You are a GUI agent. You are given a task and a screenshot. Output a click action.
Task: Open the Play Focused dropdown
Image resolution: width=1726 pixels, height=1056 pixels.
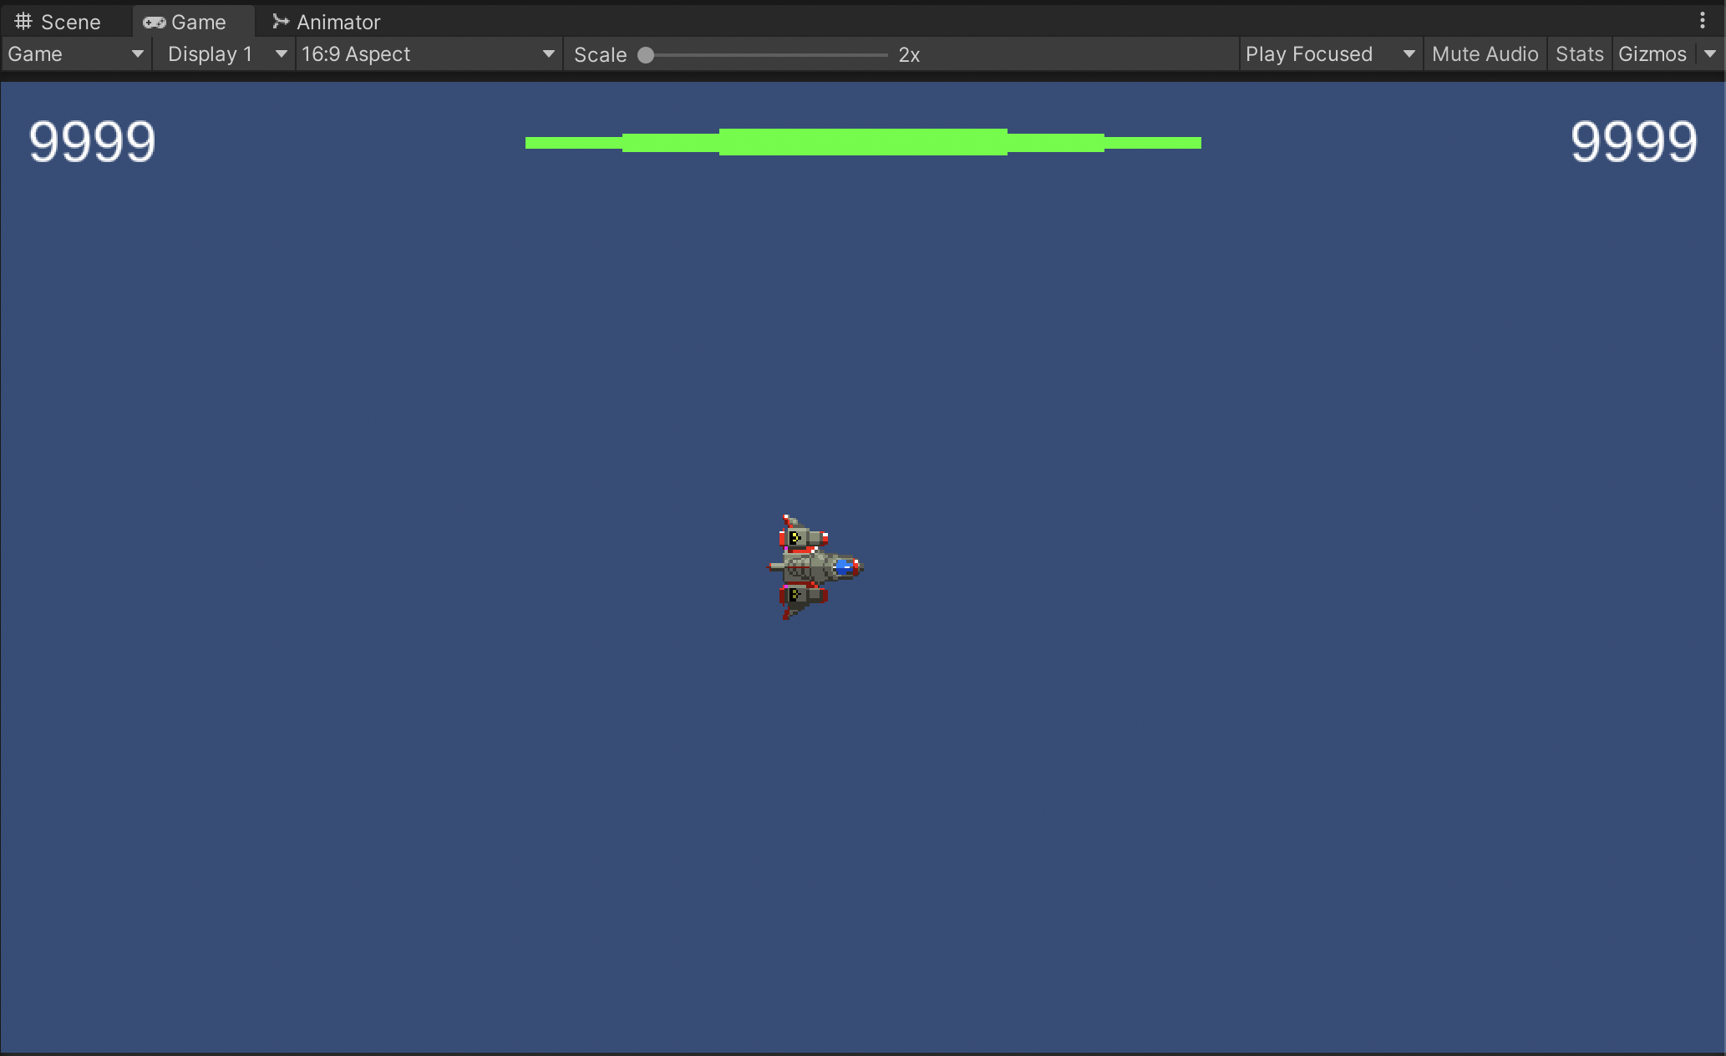click(1330, 54)
